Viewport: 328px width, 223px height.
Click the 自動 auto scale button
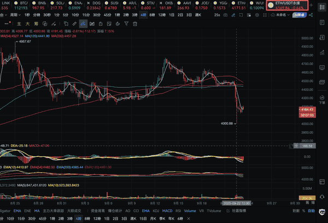(x=311, y=209)
